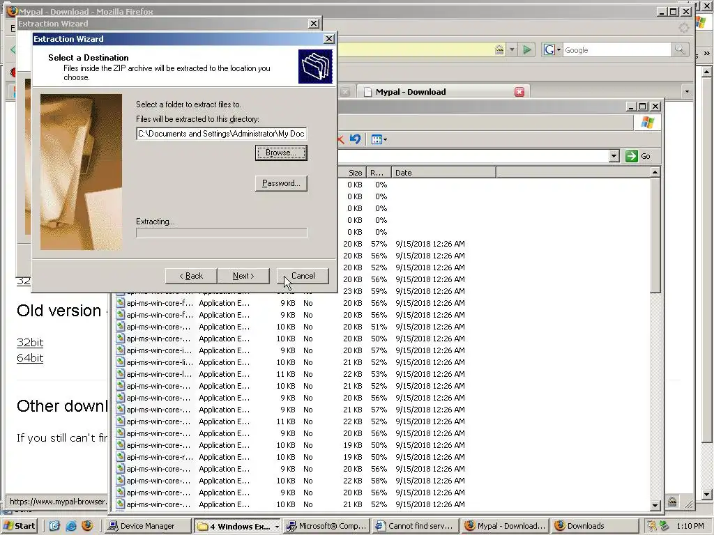Click the site security icon in address bar
Viewport: 714px width, 535px height.
click(x=499, y=49)
